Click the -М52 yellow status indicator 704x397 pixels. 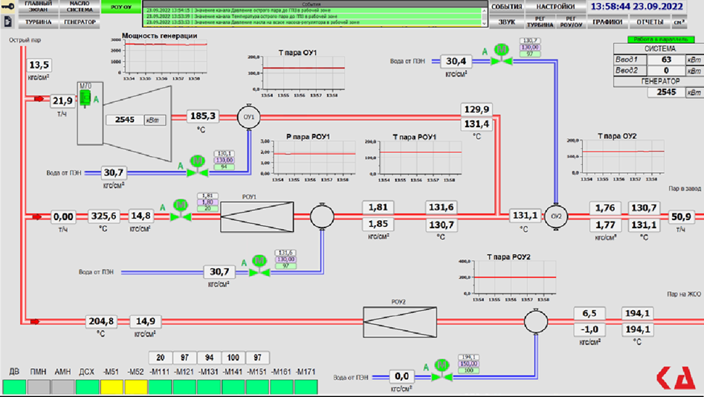coord(135,387)
